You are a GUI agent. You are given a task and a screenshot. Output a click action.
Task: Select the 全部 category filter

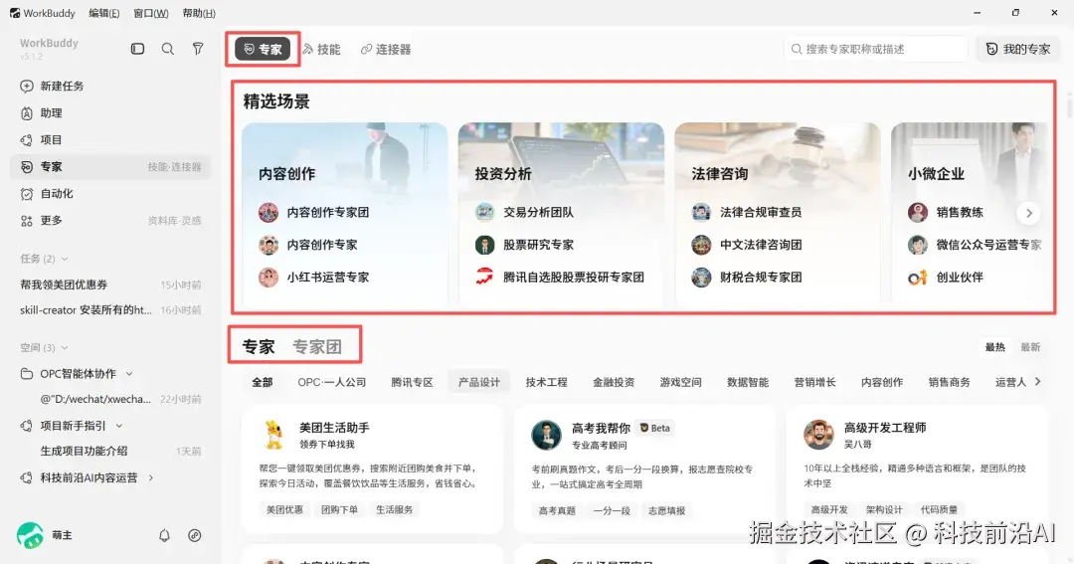(263, 382)
